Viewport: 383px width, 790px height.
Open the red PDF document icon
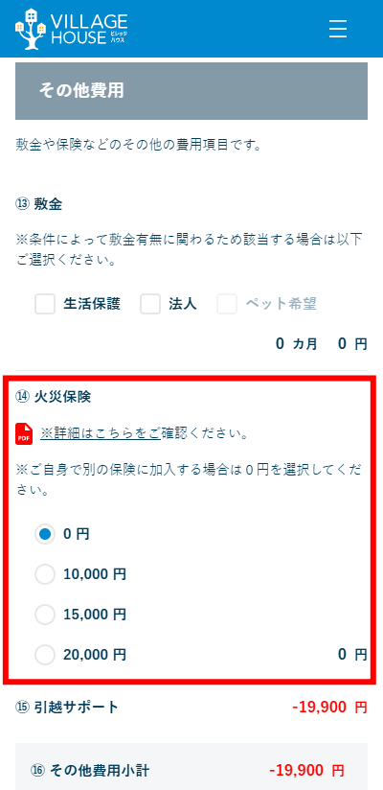point(24,433)
